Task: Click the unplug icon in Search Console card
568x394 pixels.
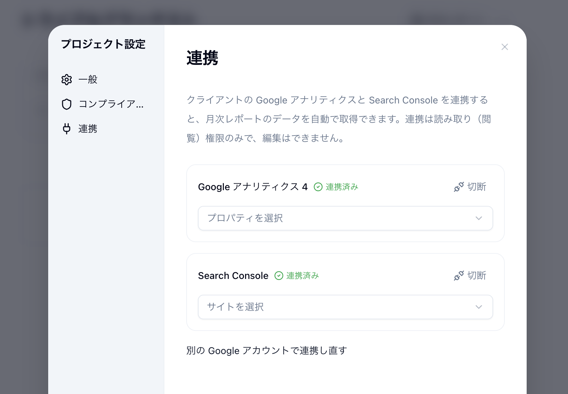Action: [459, 276]
